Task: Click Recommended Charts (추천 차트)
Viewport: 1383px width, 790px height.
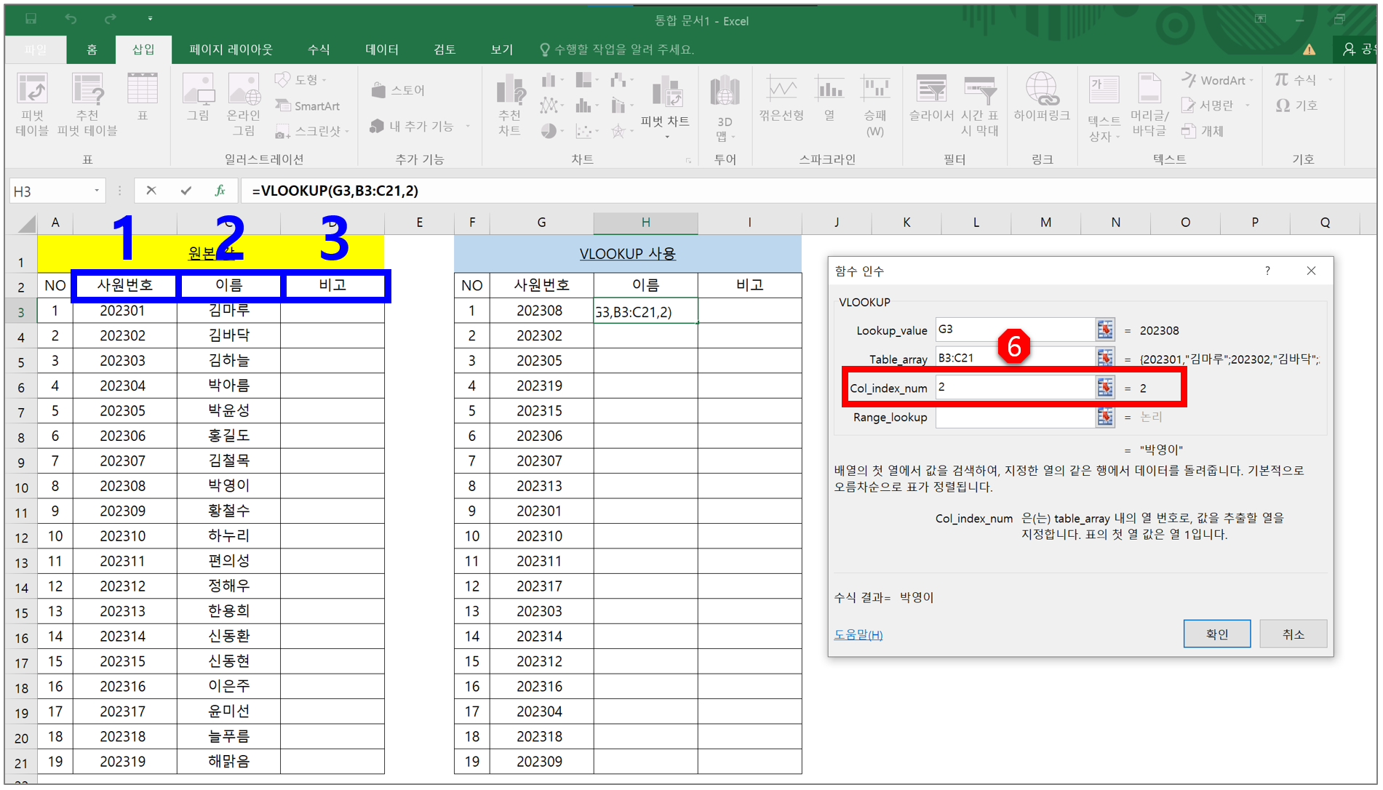Action: (x=510, y=104)
